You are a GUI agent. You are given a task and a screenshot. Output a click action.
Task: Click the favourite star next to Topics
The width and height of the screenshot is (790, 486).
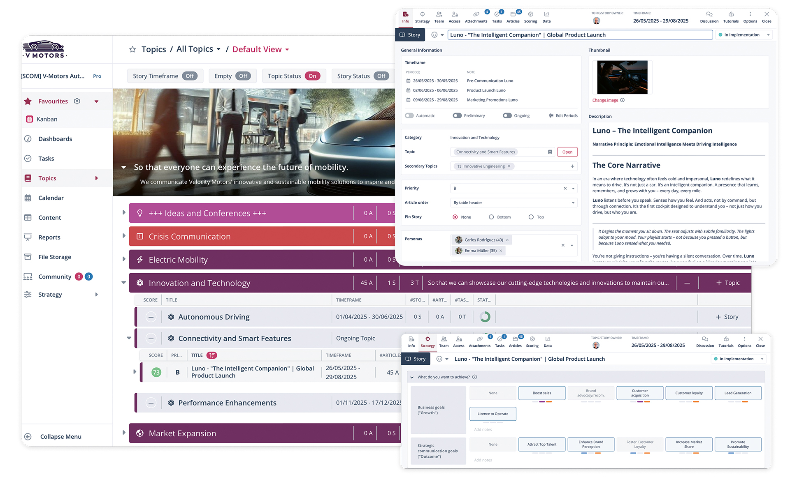point(132,50)
